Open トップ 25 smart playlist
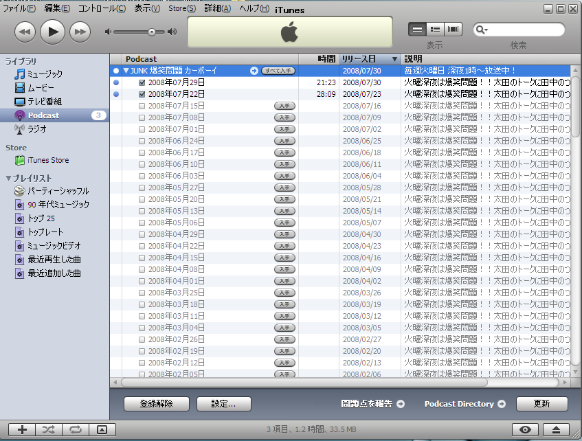Screen dimensions: 582x441 pos(35,218)
